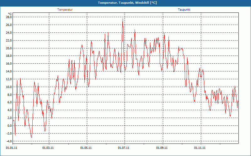The image size is (251, 156).
Task: Click the chart title bar 'Temperatur, Taupunkt, Windchill [°C]'
Action: tap(125, 3)
